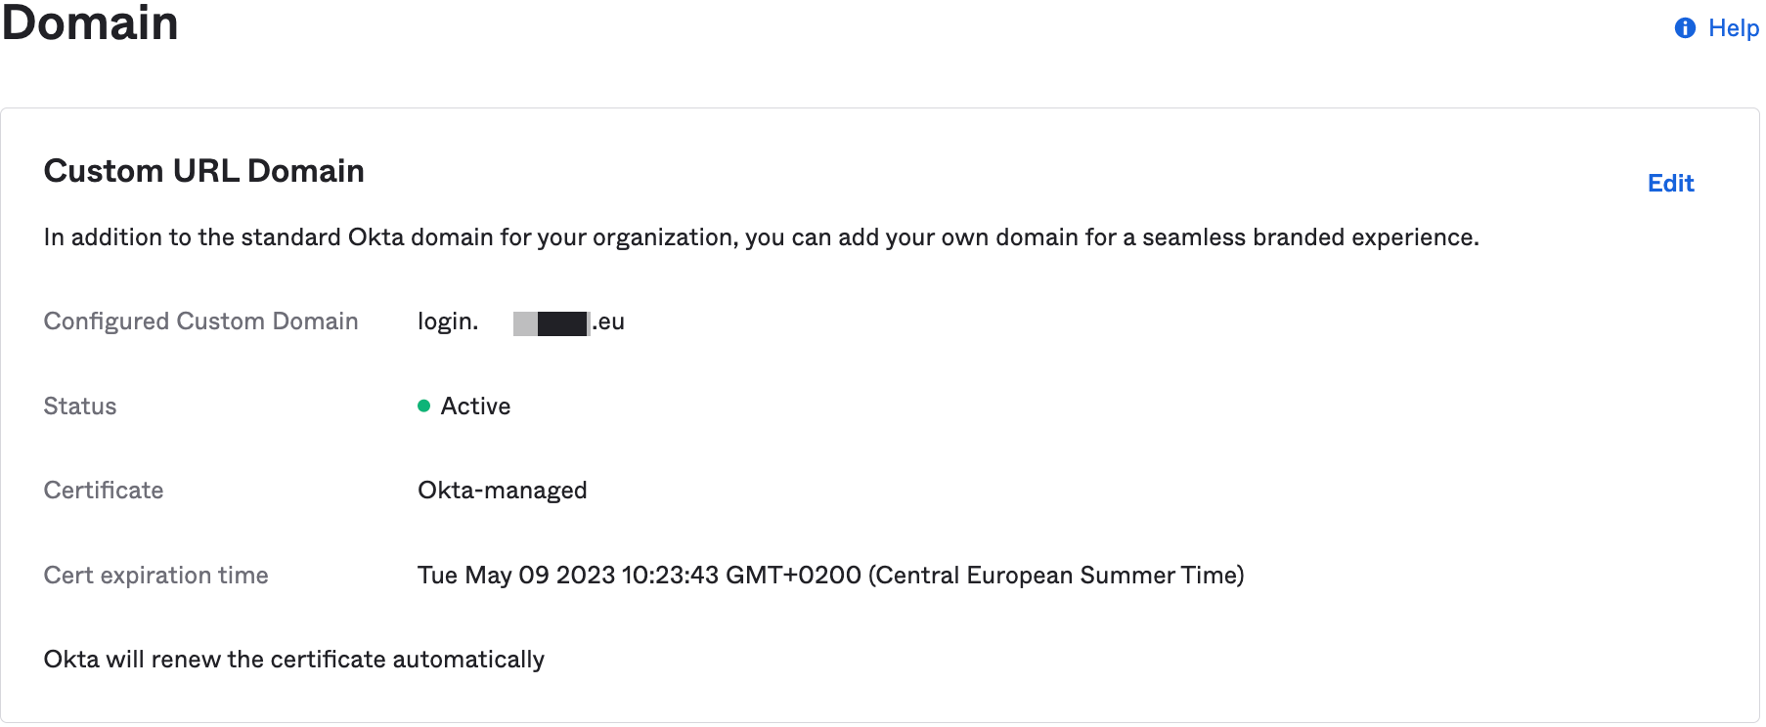The height and width of the screenshot is (727, 1766).
Task: Click the Configured Custom Domain label
Action: 200,321
